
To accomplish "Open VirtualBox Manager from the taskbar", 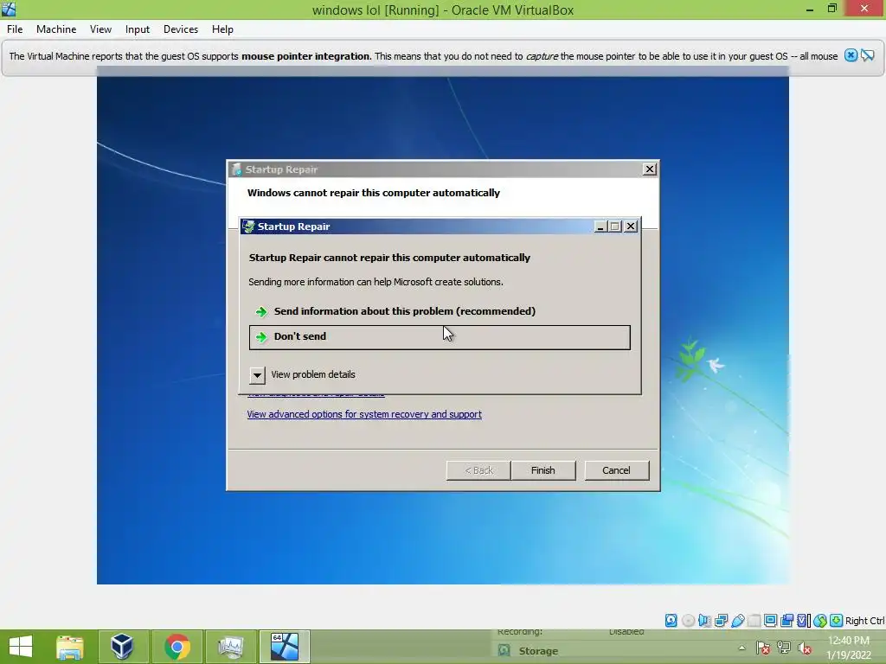I will (x=122, y=647).
